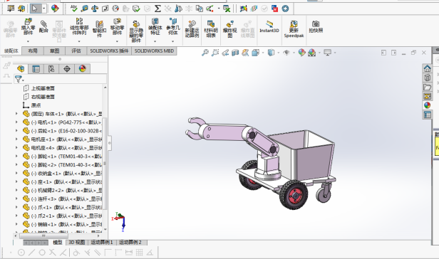Click the section view icon
The height and width of the screenshot is (259, 439).
coord(235,53)
